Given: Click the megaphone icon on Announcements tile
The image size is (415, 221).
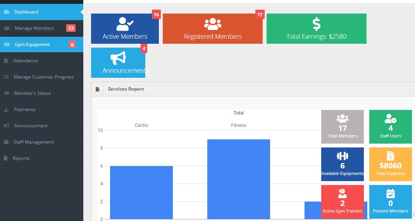Looking at the screenshot, I should pos(118,58).
